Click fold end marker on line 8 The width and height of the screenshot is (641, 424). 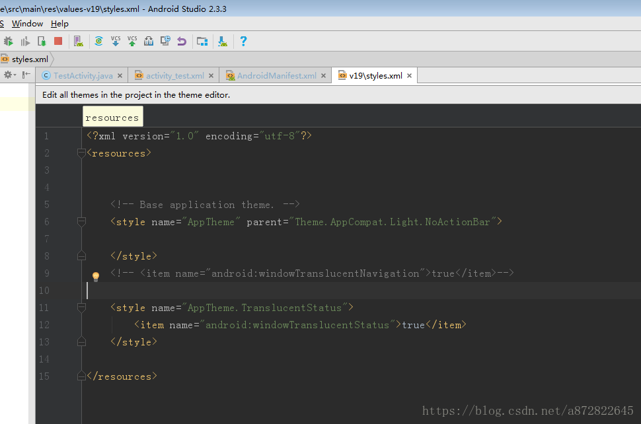coord(81,256)
